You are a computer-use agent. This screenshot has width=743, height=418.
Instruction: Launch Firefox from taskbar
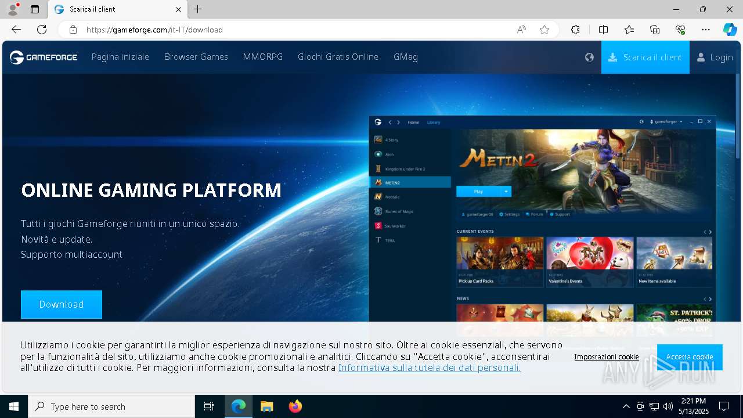coord(295,406)
